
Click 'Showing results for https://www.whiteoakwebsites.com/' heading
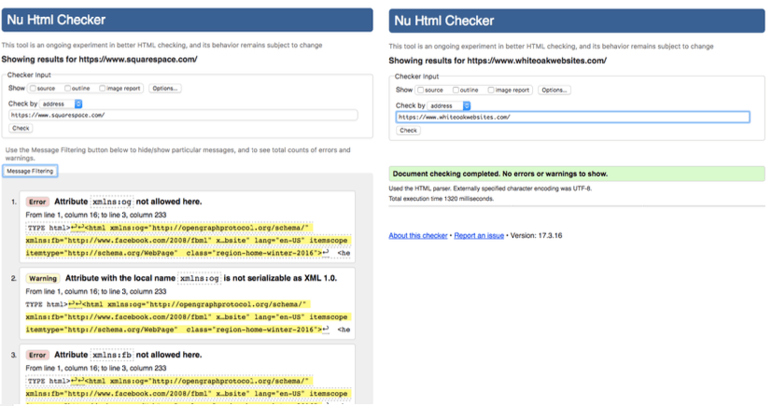(x=498, y=61)
